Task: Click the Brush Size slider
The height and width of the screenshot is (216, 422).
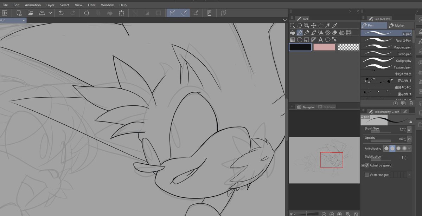Action: (381, 131)
